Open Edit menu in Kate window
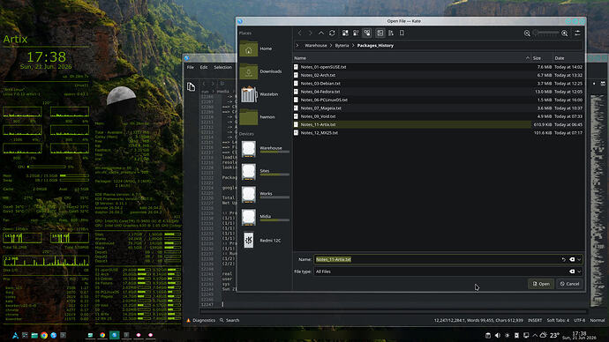 click(x=204, y=67)
